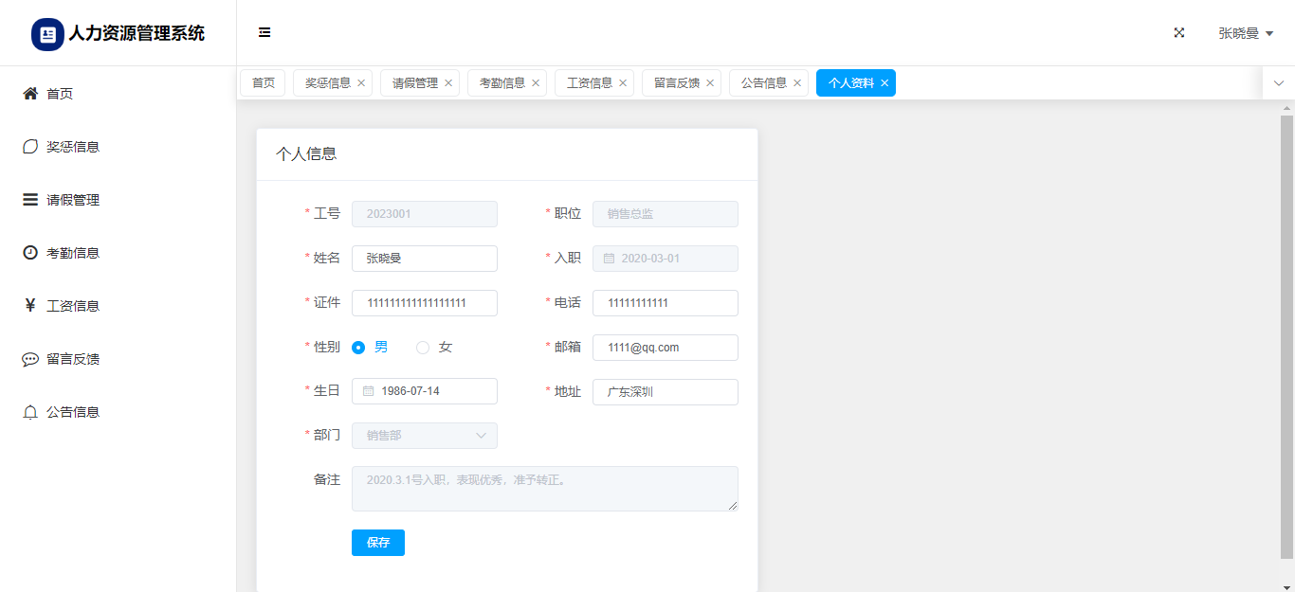Toggle fullscreen with the top-right expand icon
The height and width of the screenshot is (592, 1295).
click(x=1179, y=33)
